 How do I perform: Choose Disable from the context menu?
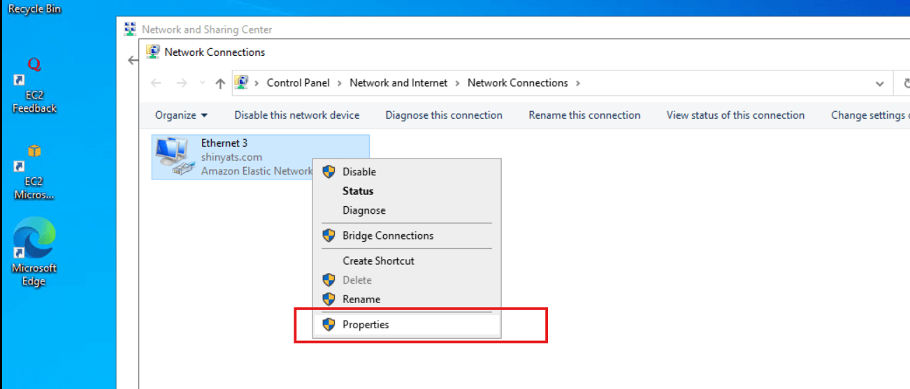click(x=406, y=172)
